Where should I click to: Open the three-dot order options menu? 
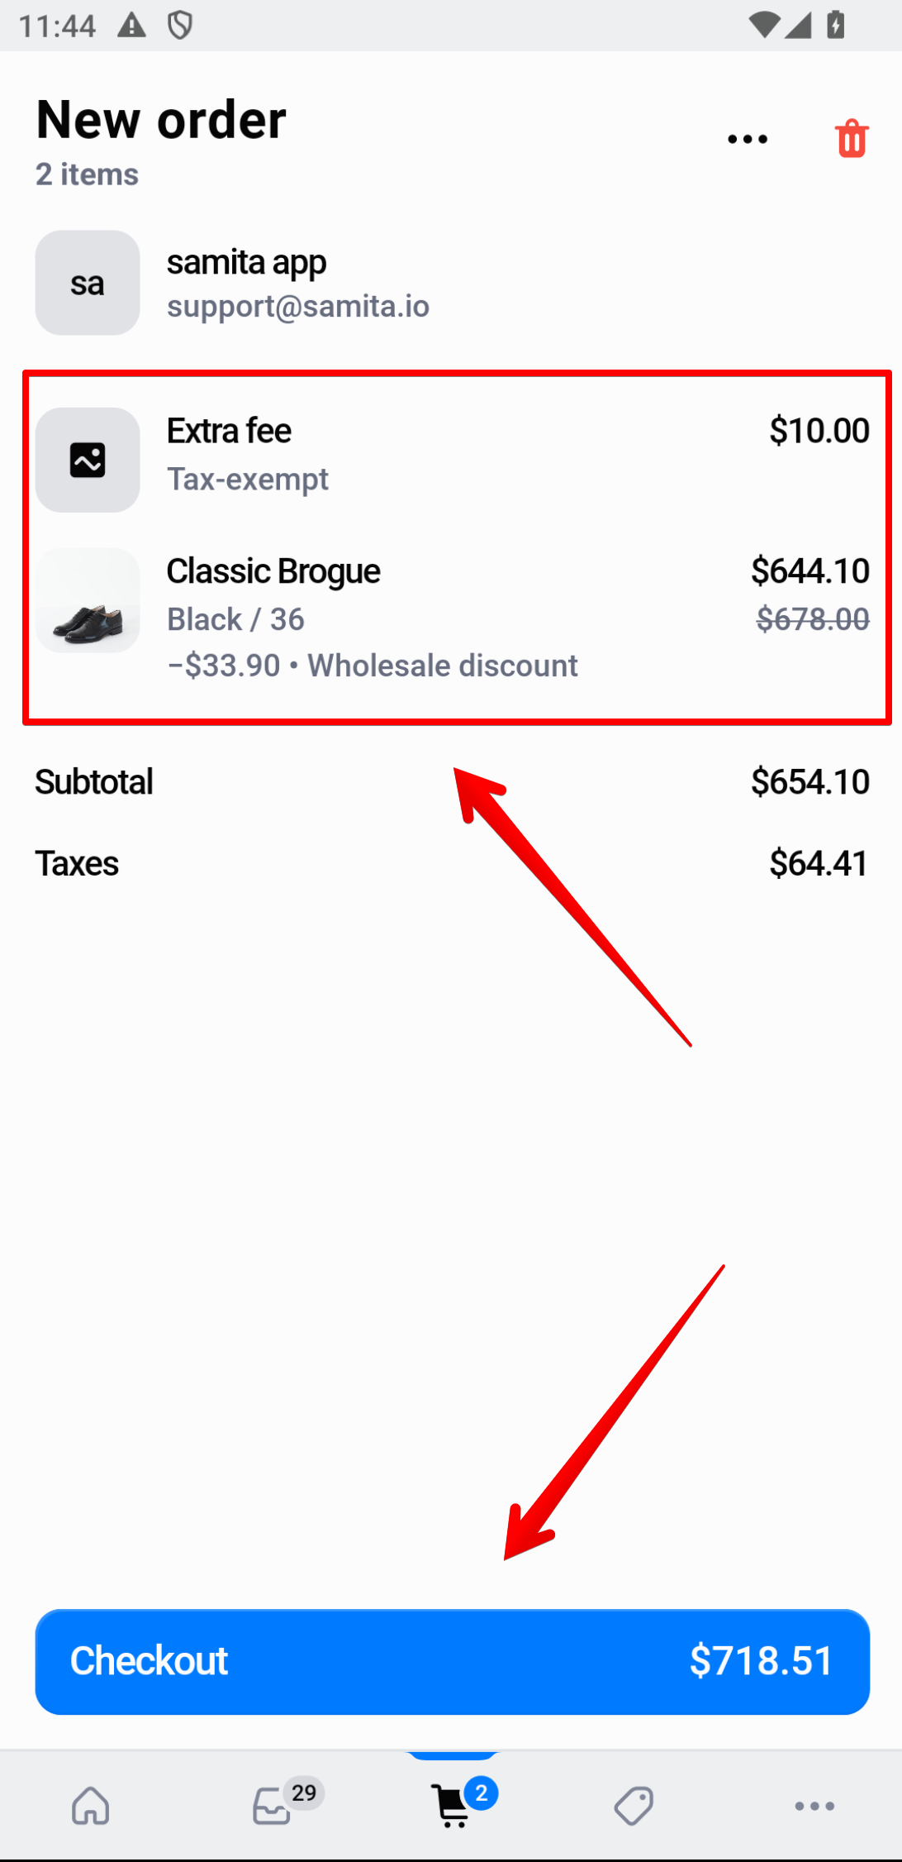pos(748,139)
